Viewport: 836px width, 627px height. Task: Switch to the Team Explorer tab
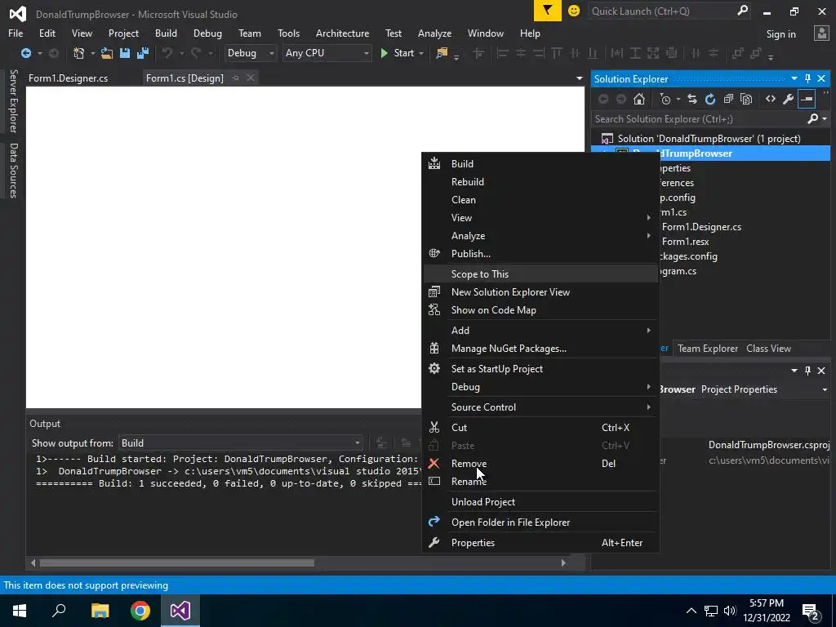click(x=708, y=349)
